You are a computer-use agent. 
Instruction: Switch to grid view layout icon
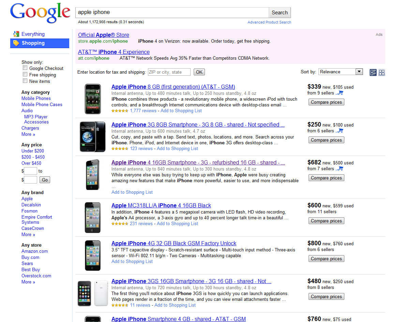coord(382,73)
